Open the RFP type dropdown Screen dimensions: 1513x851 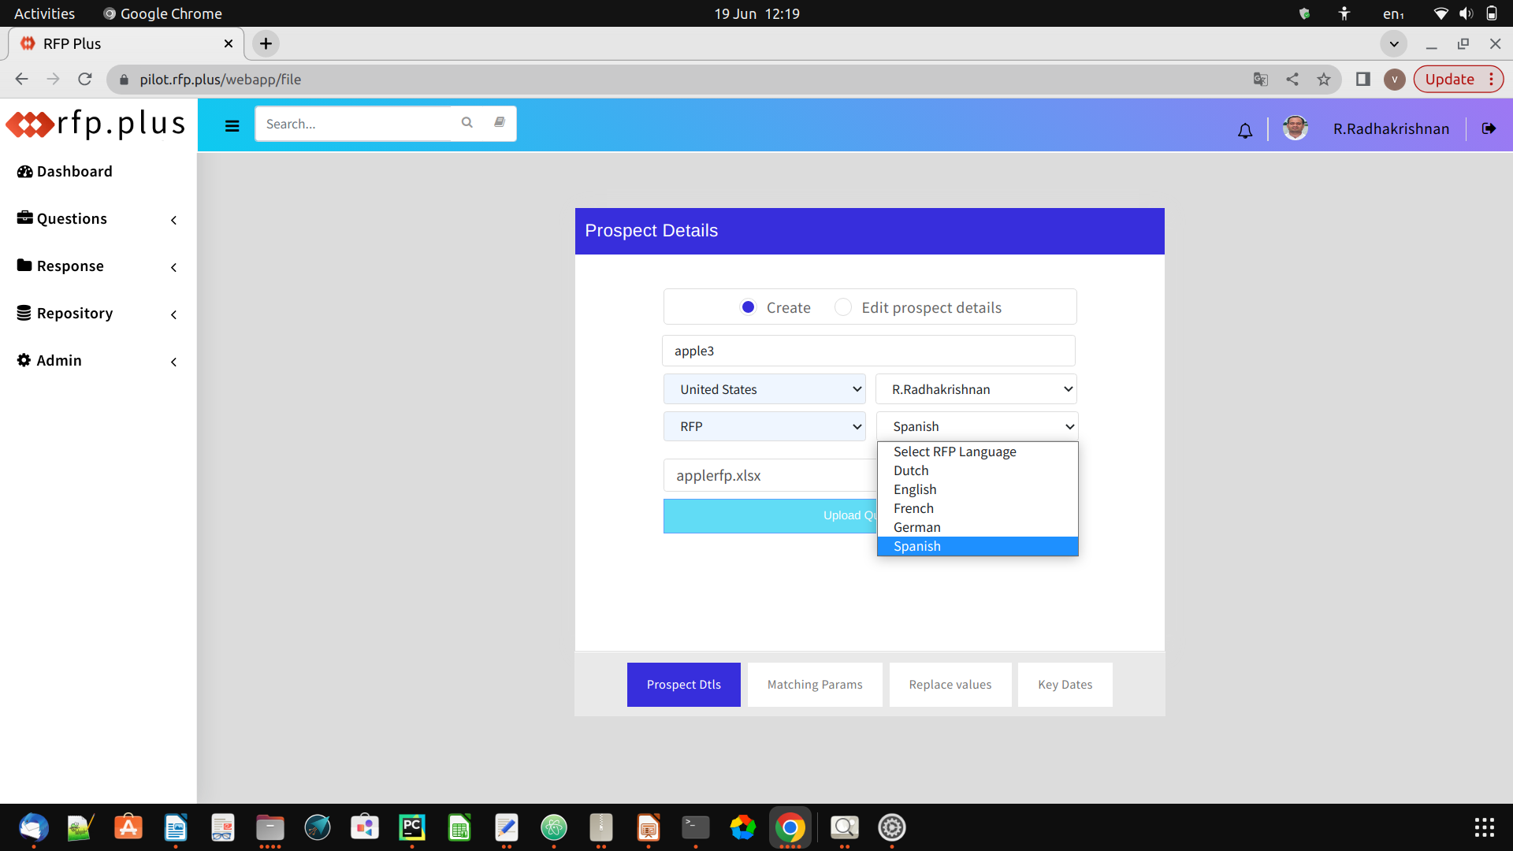(764, 426)
